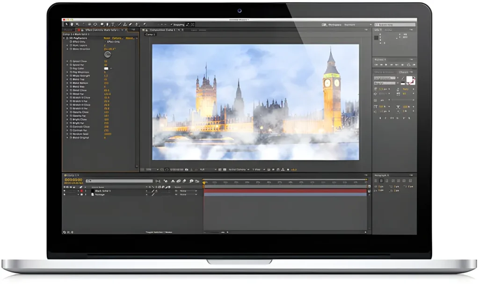The image size is (479, 292).
Task: Take snapshot with viewer camera icon
Action: click(187, 170)
